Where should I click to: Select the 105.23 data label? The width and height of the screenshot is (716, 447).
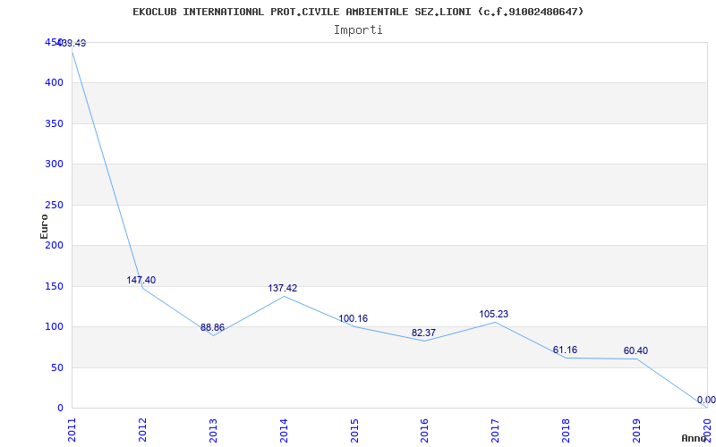pos(494,315)
